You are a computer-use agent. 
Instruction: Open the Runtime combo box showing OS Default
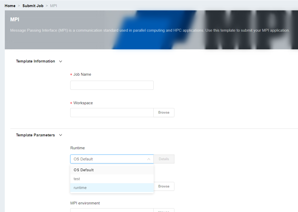[x=109, y=159]
